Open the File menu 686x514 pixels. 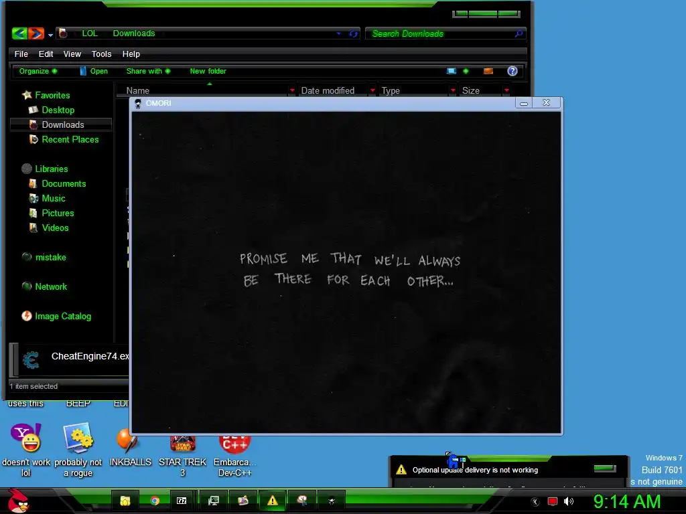tap(21, 54)
